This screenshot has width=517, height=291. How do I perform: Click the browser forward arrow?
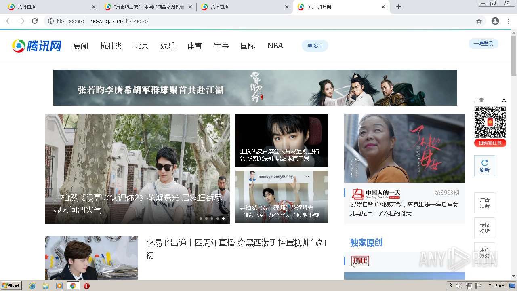tap(22, 21)
